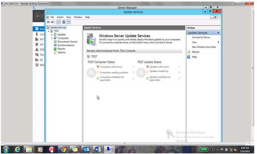Click the taskbar clock 4:56 PM
This screenshot has height=154, width=257.
pos(245,148)
